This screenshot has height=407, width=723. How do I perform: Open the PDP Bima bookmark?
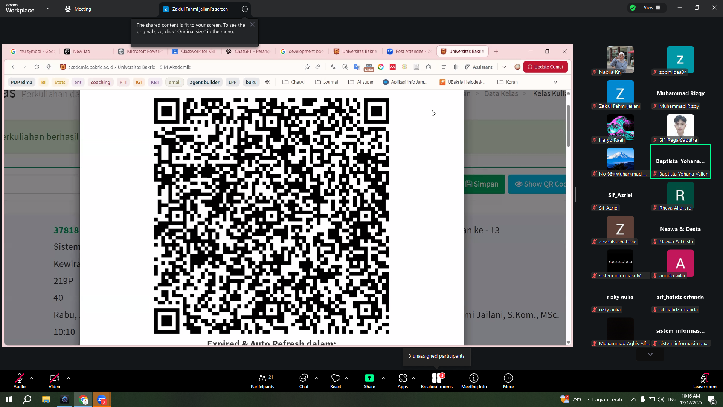(21, 82)
